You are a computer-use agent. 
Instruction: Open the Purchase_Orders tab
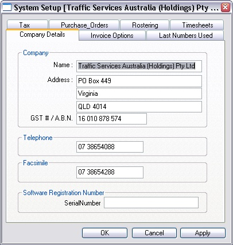[84, 25]
